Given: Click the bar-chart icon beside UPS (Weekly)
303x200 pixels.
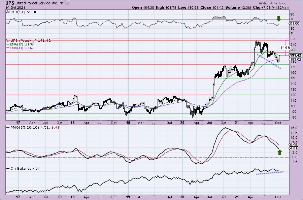Looking at the screenshot, I should tap(8, 40).
